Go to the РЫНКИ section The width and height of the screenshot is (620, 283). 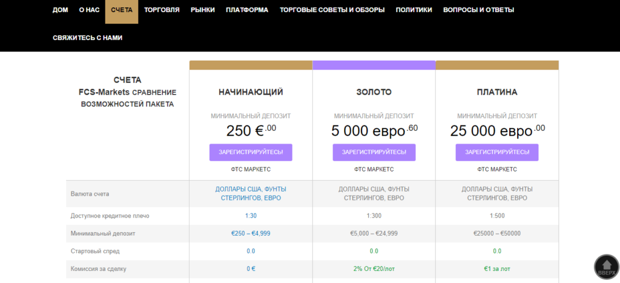pos(203,10)
